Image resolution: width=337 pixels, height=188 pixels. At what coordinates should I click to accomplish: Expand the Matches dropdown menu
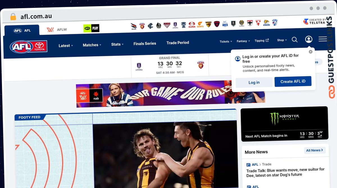pos(92,45)
